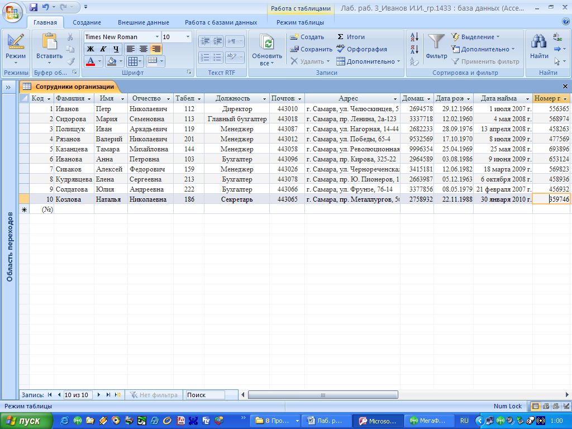Apply the red font color
Image resolution: width=572 pixels, height=429 pixels.
click(90, 61)
